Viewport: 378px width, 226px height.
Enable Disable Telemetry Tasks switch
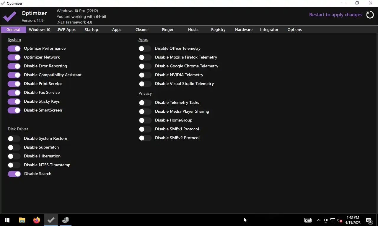pyautogui.click(x=145, y=103)
